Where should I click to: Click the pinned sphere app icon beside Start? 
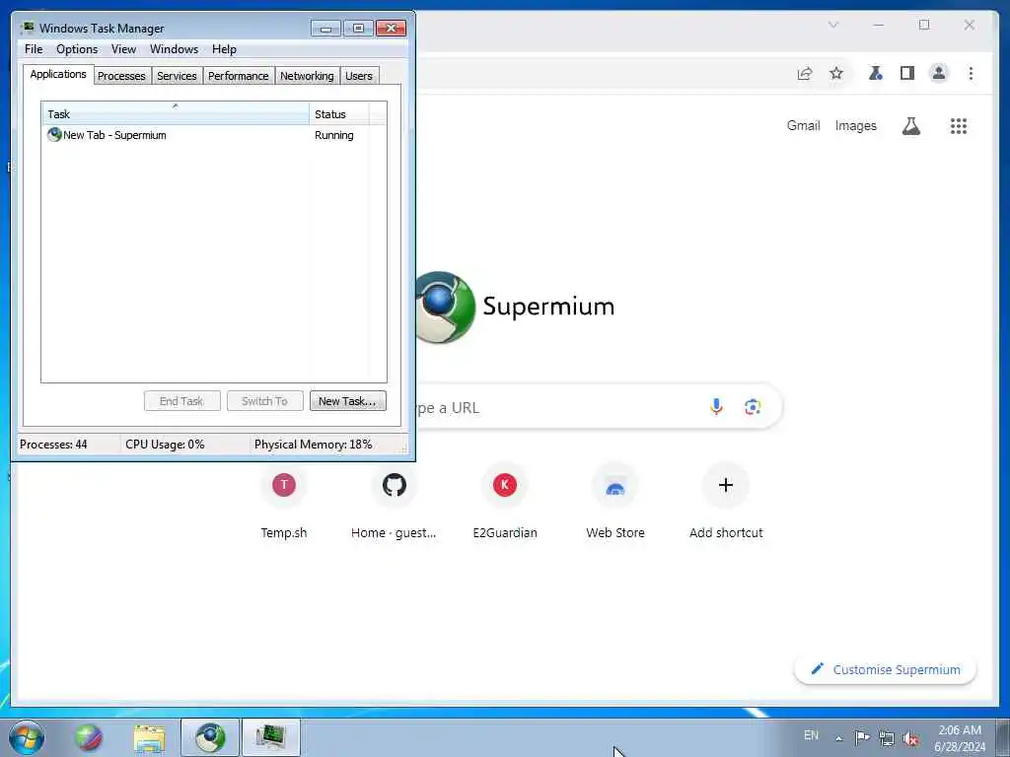click(x=88, y=737)
